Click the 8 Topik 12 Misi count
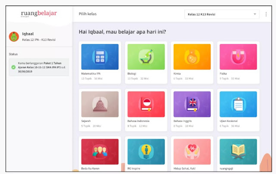 (137, 126)
